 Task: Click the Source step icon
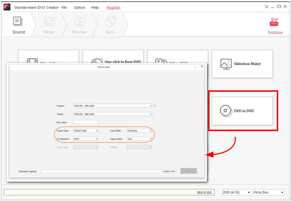(x=17, y=21)
